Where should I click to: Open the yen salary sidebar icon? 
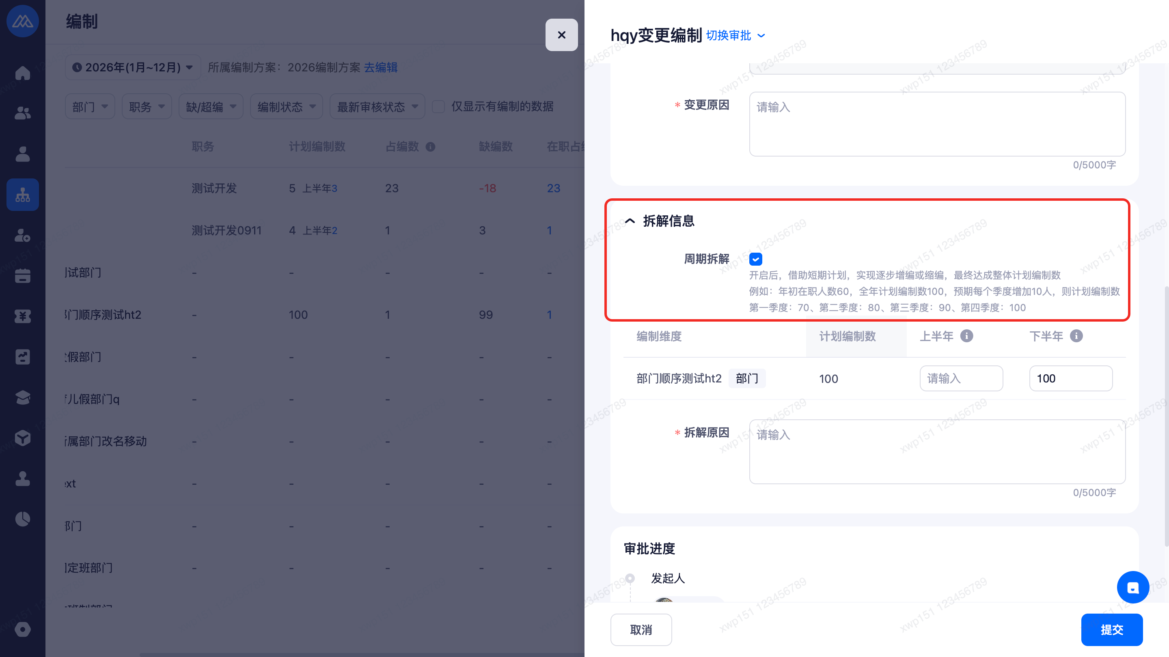pos(23,316)
